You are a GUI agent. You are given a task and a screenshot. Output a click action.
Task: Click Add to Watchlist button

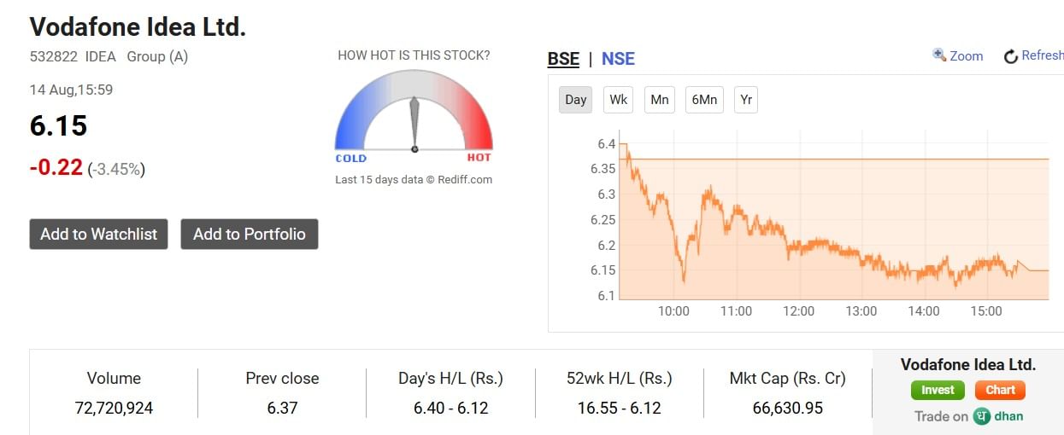pyautogui.click(x=98, y=234)
